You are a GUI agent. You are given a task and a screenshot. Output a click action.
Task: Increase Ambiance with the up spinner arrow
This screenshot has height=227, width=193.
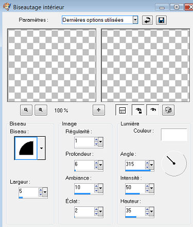96,186
